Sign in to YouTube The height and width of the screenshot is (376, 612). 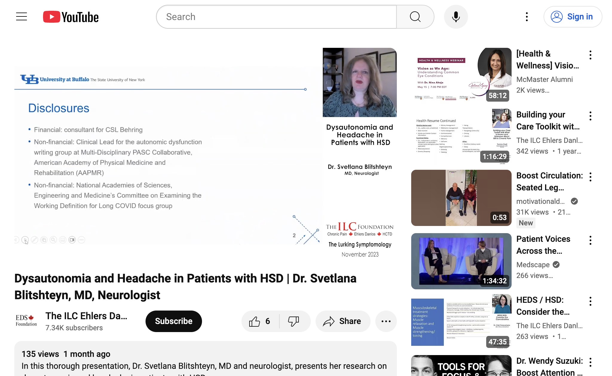click(573, 17)
